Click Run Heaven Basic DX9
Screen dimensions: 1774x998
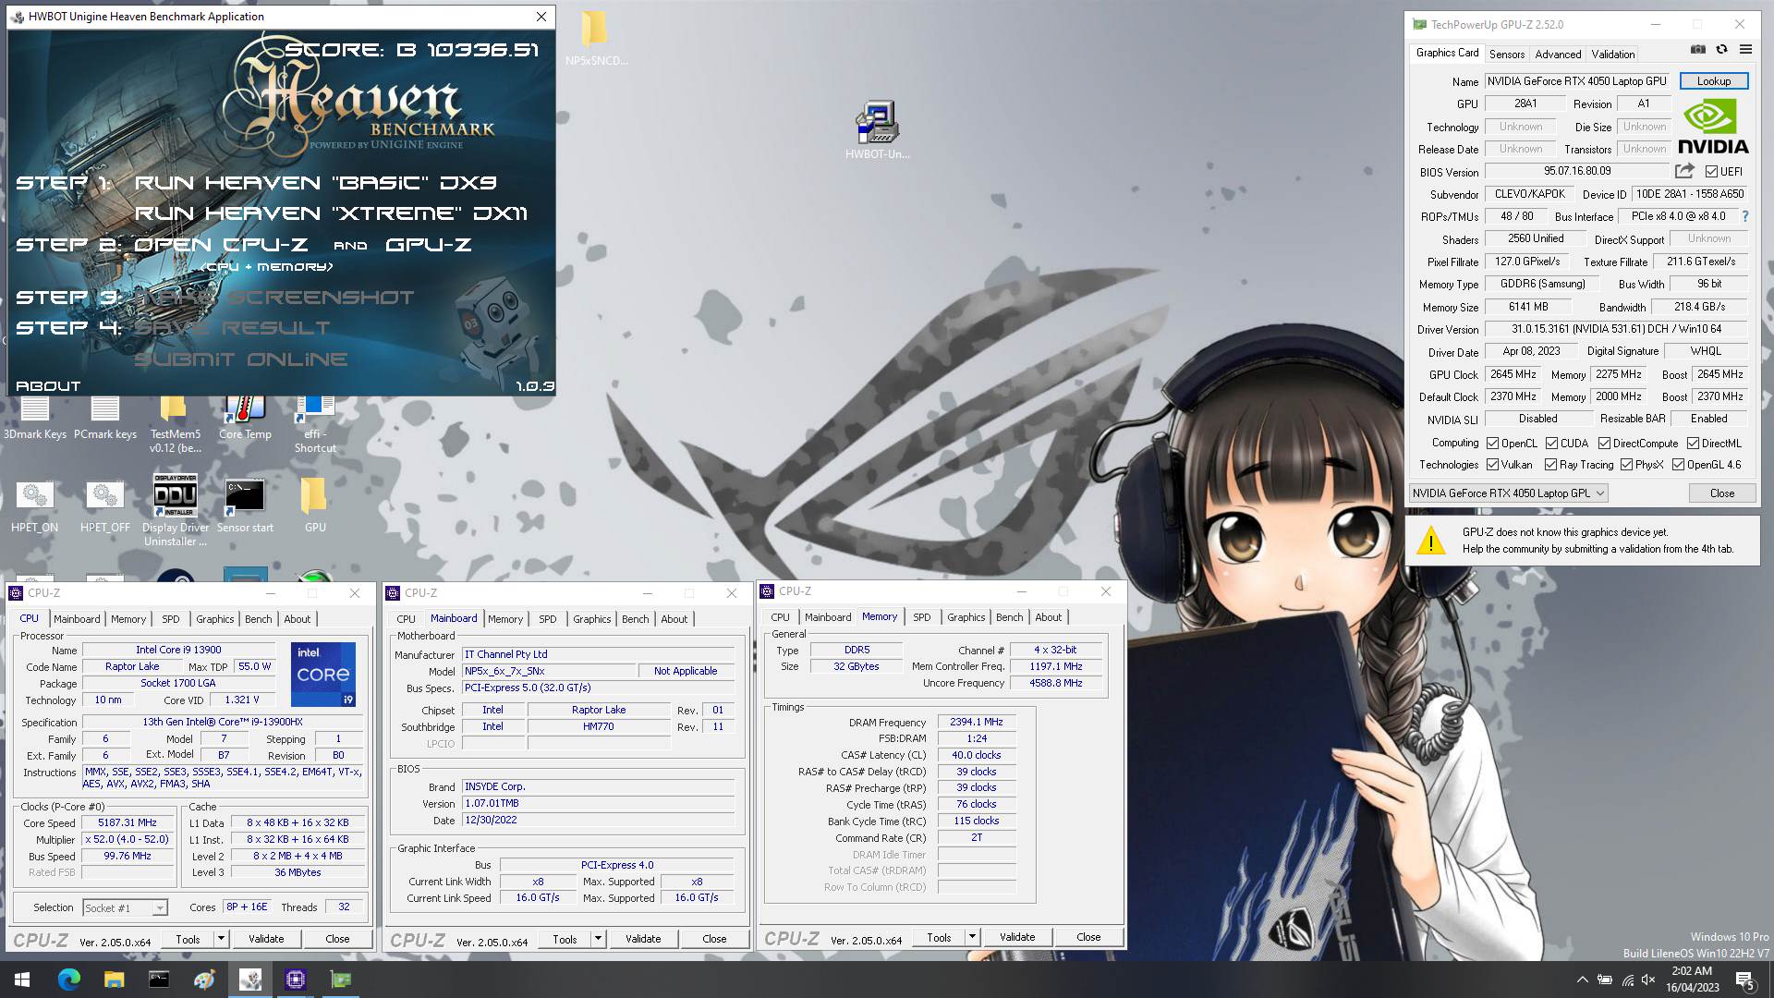[x=316, y=183]
